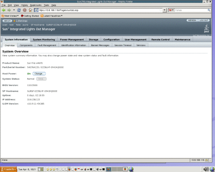Image resolution: width=215 pixels, height=172 pixels.
Task: Click the green Back arrow in Firefox
Action: [x=3, y=10]
